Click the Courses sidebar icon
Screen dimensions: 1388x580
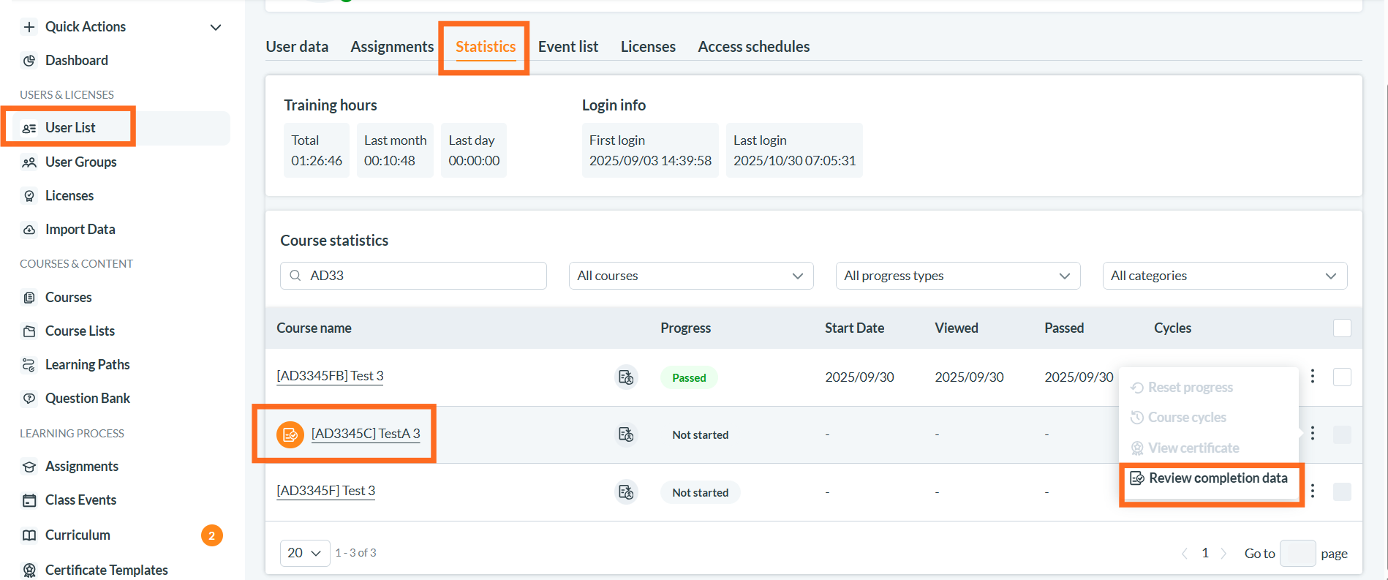tap(29, 298)
